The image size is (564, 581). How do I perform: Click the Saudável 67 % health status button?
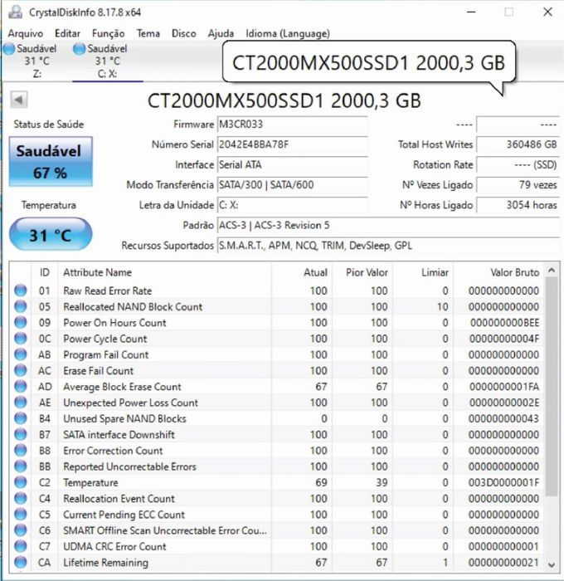(51, 162)
